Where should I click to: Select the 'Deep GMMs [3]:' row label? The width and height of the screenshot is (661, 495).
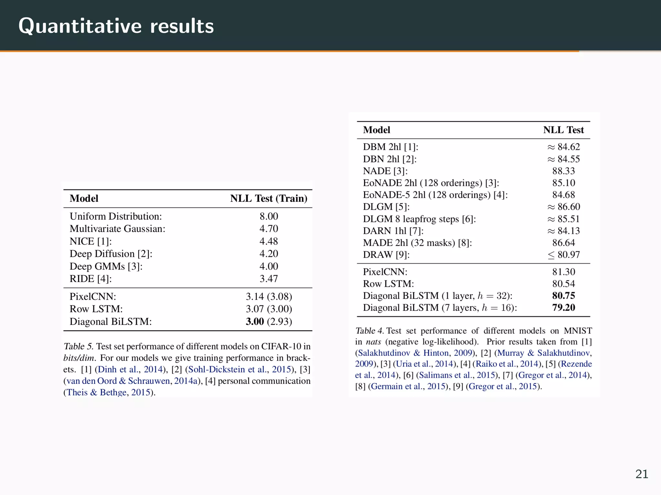(106, 267)
